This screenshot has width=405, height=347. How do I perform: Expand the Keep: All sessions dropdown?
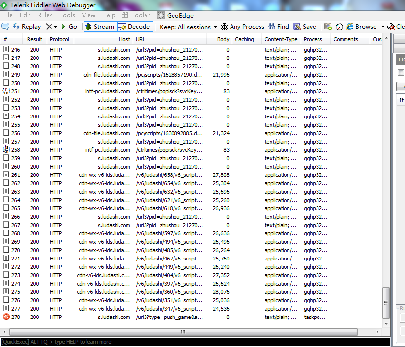click(x=189, y=27)
